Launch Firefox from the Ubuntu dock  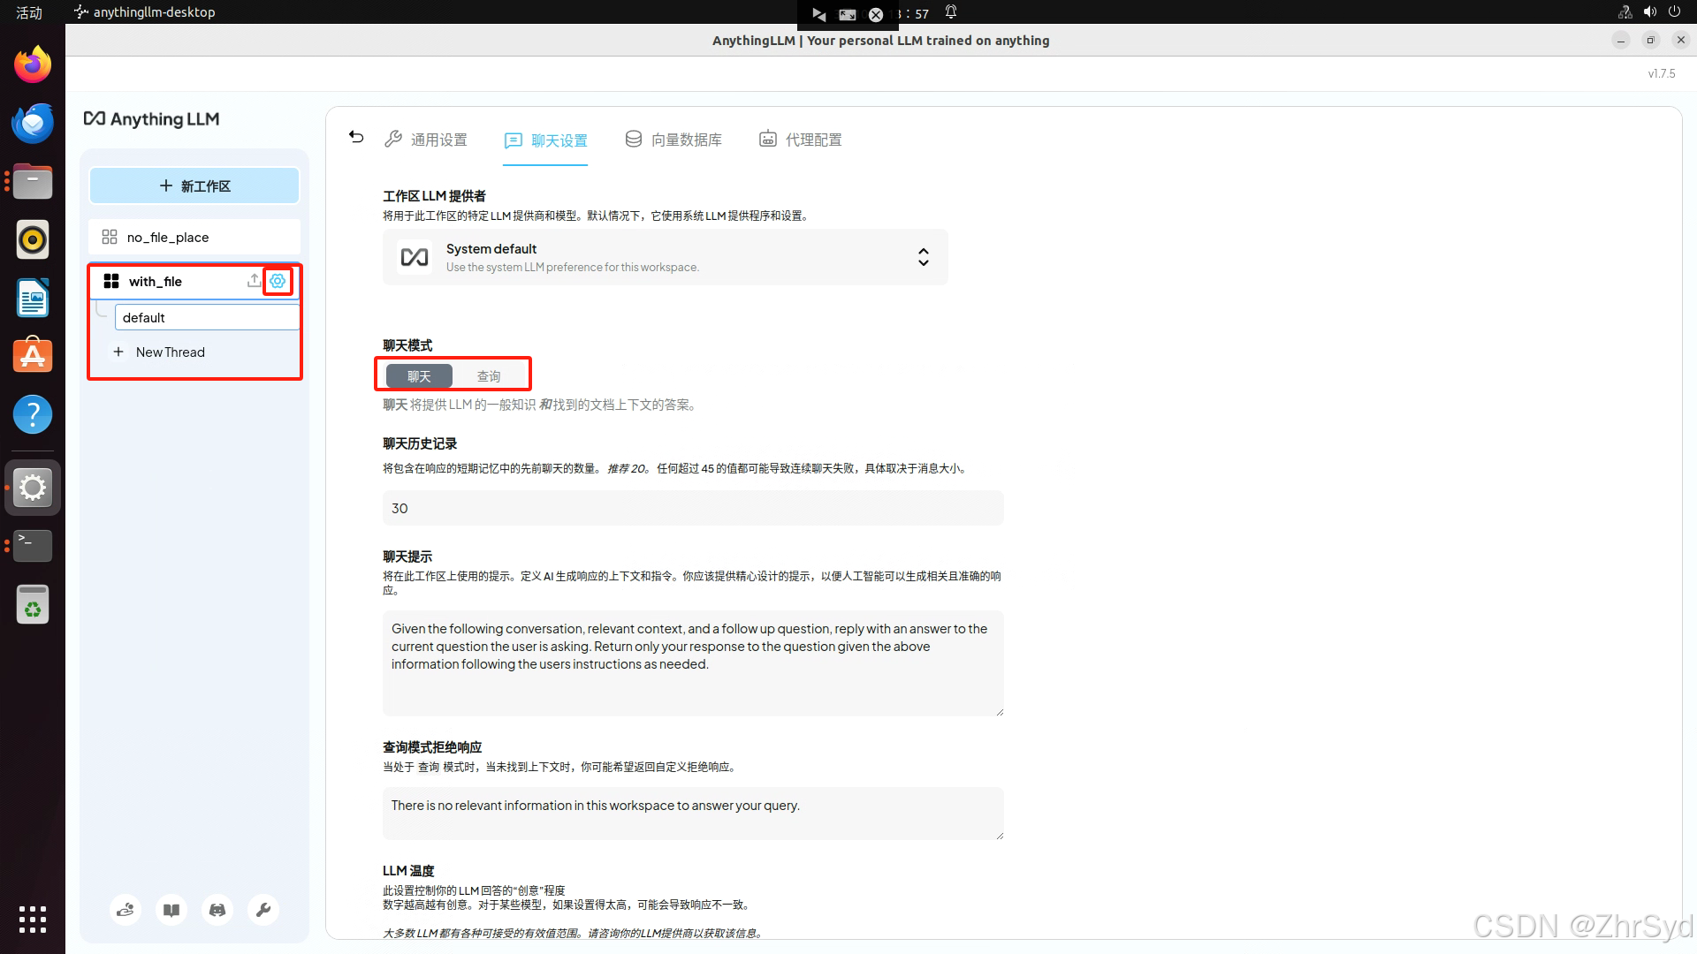[x=33, y=65]
